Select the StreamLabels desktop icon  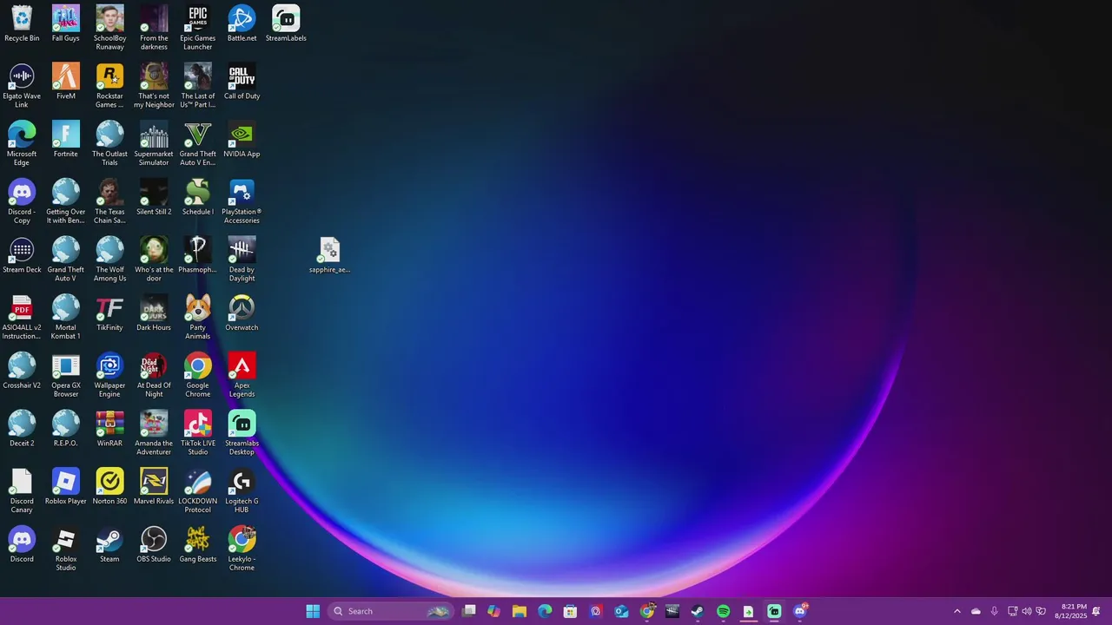click(286, 23)
